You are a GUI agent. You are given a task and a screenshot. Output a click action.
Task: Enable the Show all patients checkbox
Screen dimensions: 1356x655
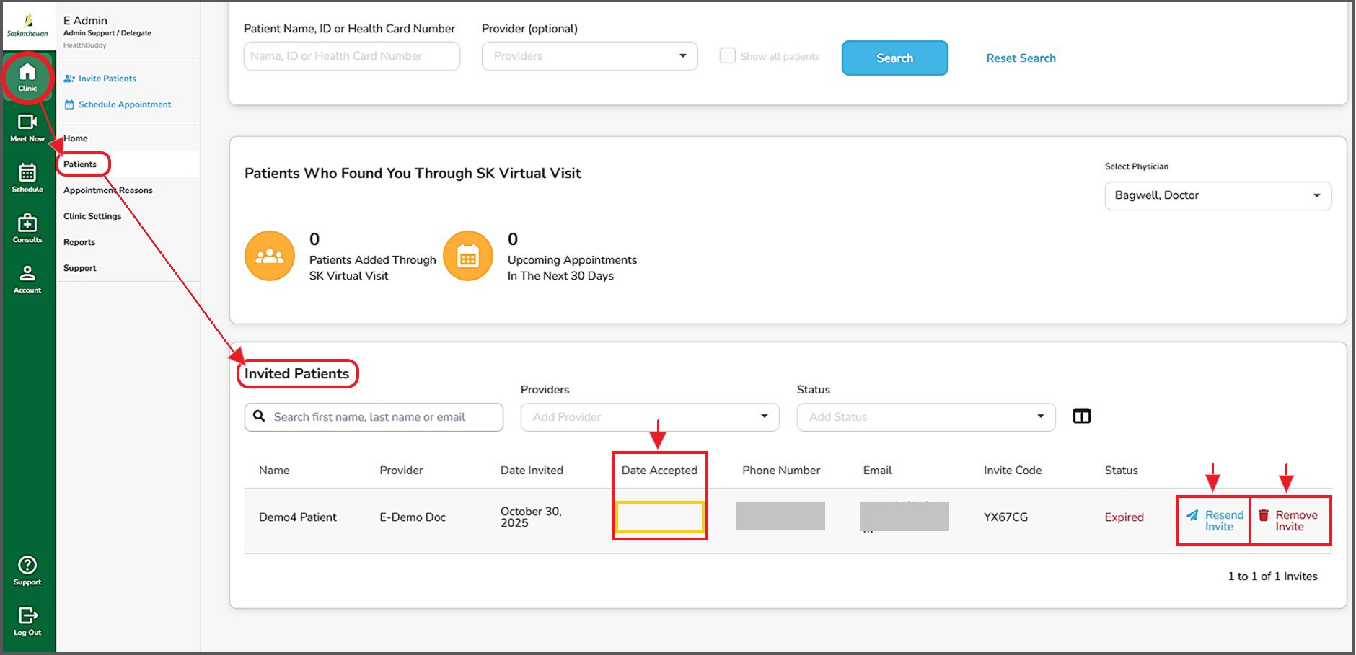pos(728,56)
